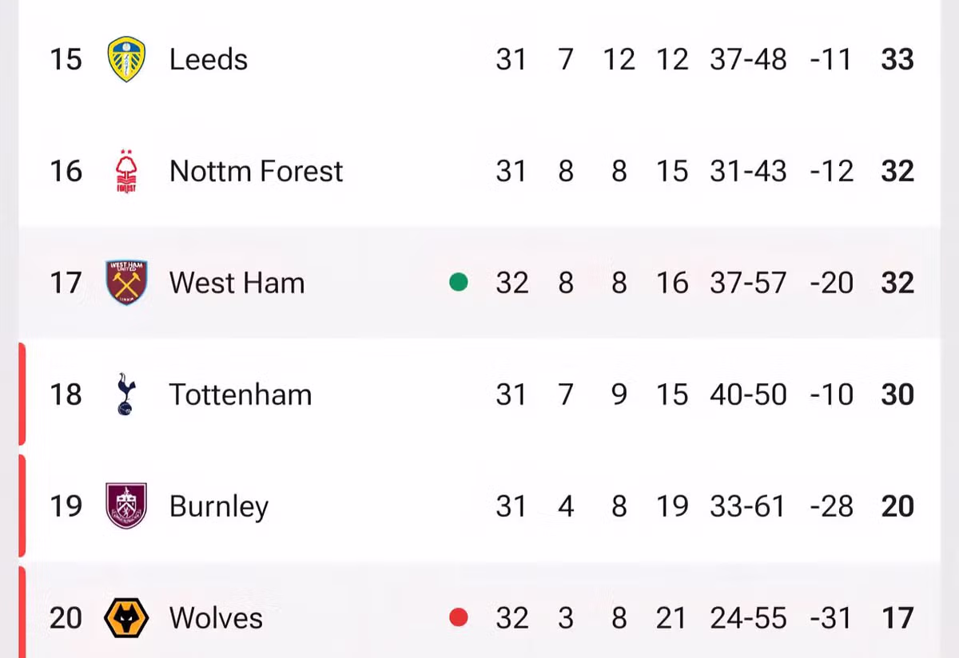This screenshot has height=658, width=959.
Task: Open the Wolves team page
Action: tap(216, 618)
